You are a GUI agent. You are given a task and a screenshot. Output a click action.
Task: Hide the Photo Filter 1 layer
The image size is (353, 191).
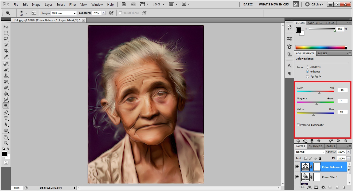tap(297, 177)
